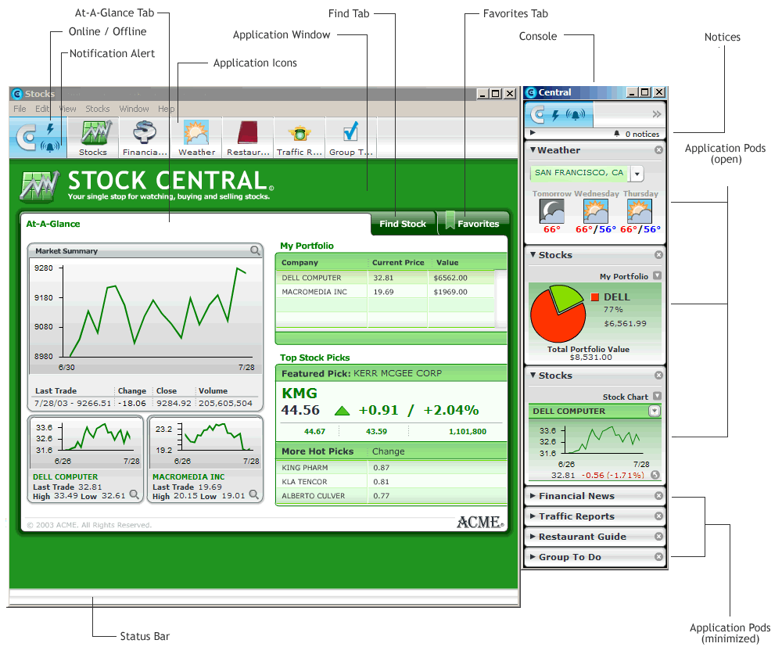Image resolution: width=782 pixels, height=665 pixels.
Task: Click Tomorrow's night weather icon
Action: [x=551, y=211]
